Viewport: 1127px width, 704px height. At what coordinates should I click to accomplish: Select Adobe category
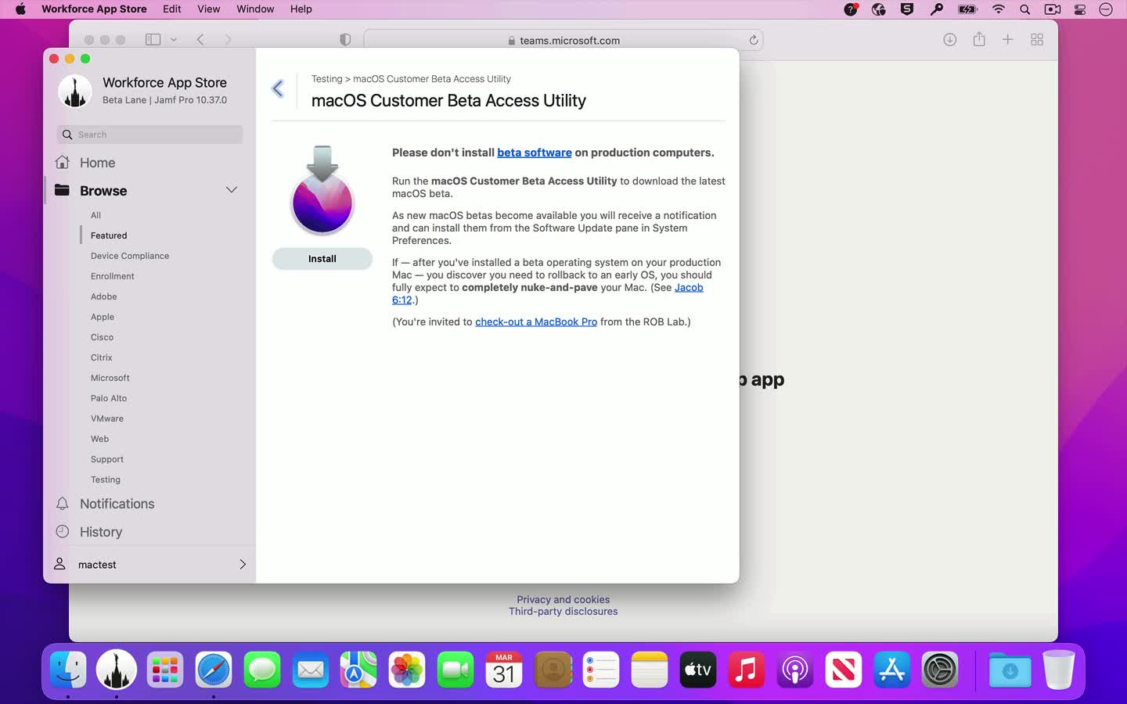pyautogui.click(x=104, y=296)
